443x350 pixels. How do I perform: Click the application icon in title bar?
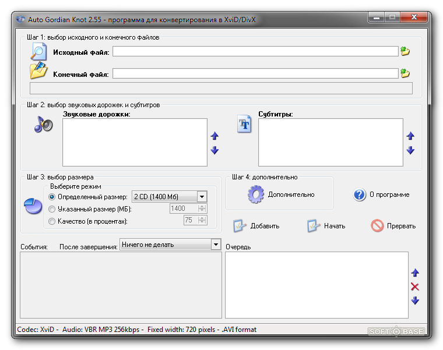(x=20, y=19)
